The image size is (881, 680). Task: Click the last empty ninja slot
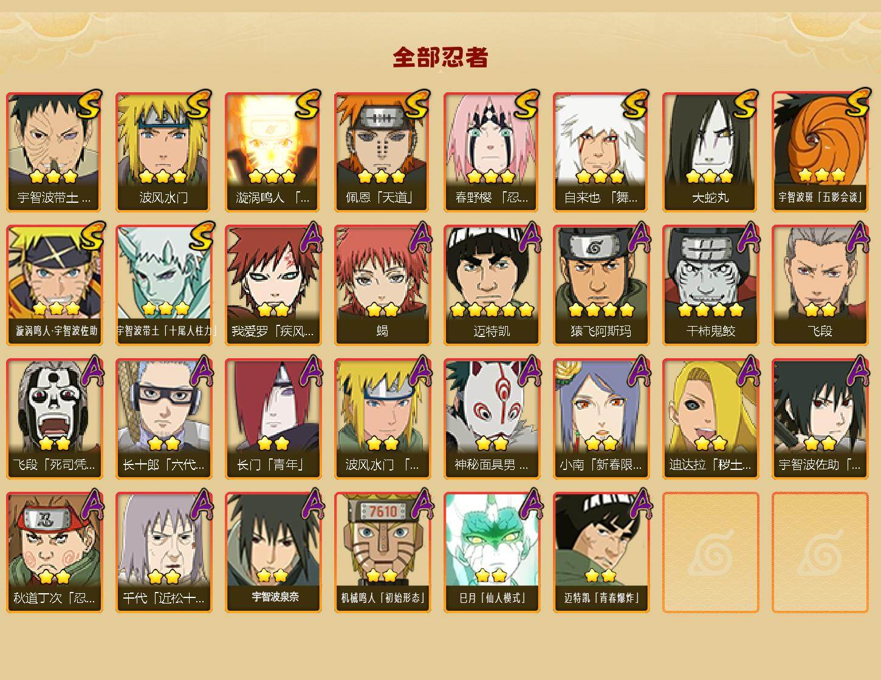[x=820, y=552]
